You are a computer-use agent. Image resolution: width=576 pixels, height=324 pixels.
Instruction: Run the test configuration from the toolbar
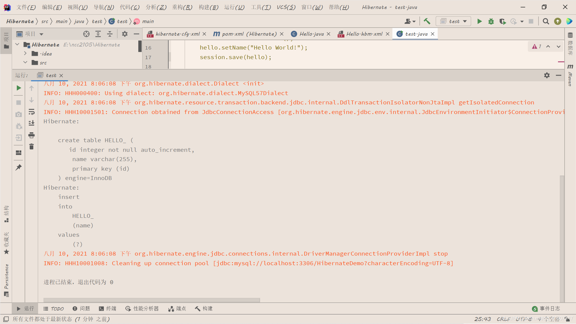click(x=479, y=21)
